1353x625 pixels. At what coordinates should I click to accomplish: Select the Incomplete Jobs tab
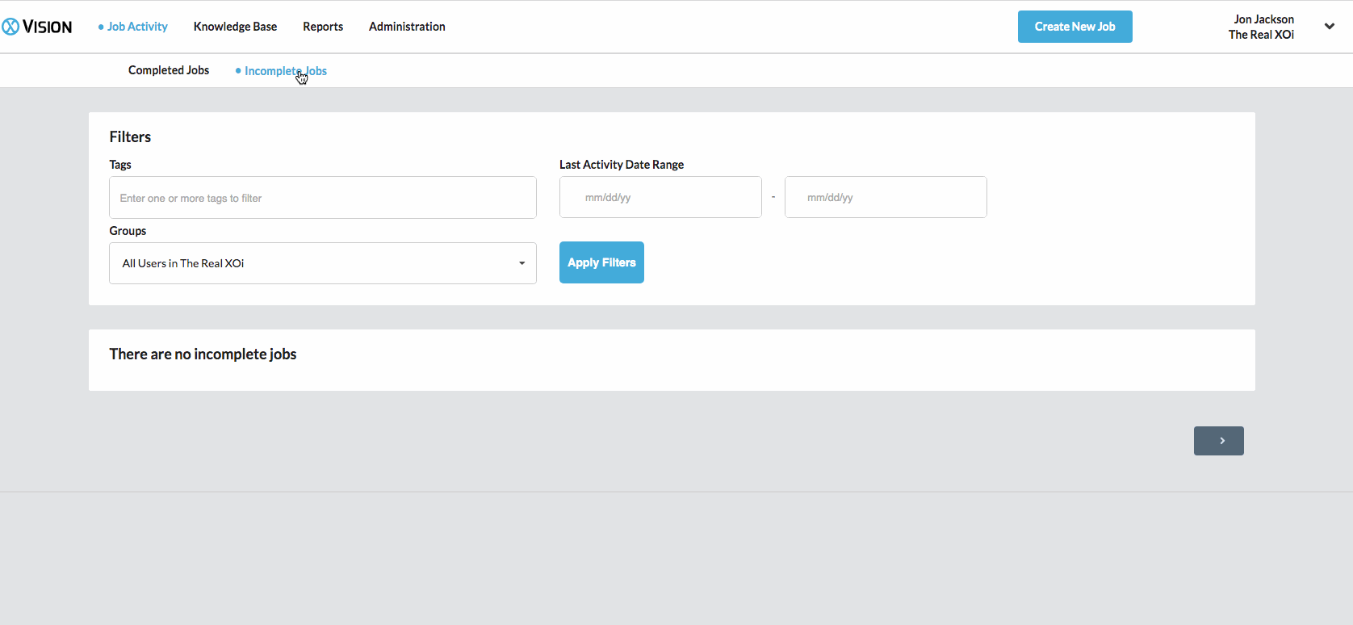tap(285, 71)
